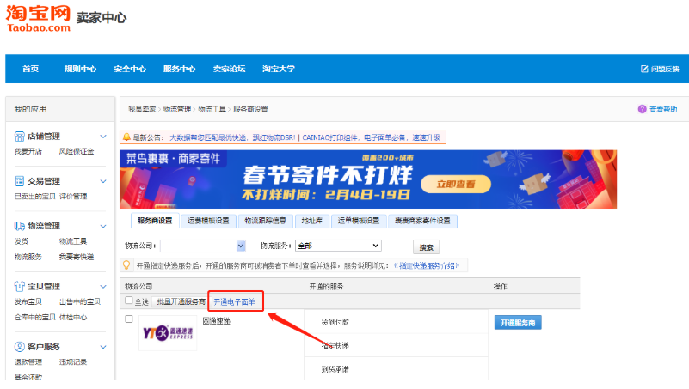Viewport: 689px width, 389px height.
Task: Click 风险保证金 in sidebar
Action: [77, 151]
